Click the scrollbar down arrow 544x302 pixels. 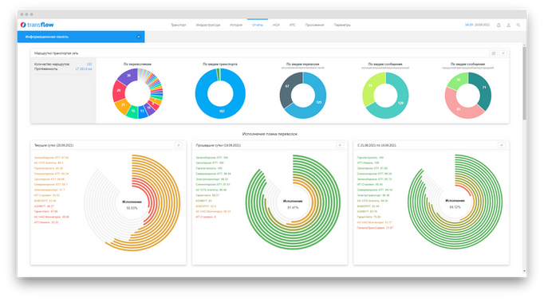pos(524,271)
